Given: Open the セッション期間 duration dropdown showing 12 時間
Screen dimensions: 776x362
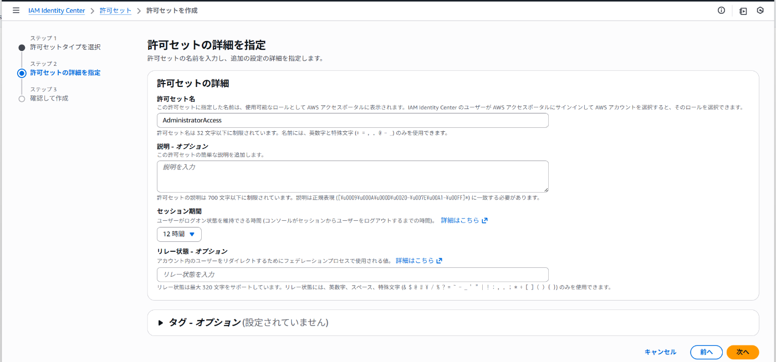Looking at the screenshot, I should [x=179, y=234].
